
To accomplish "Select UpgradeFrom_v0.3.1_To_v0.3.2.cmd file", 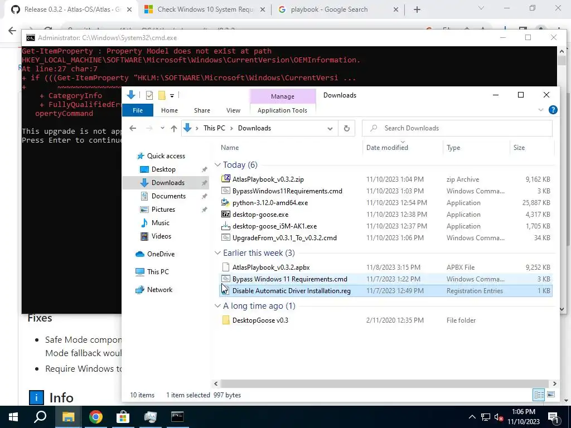I will 284,237.
